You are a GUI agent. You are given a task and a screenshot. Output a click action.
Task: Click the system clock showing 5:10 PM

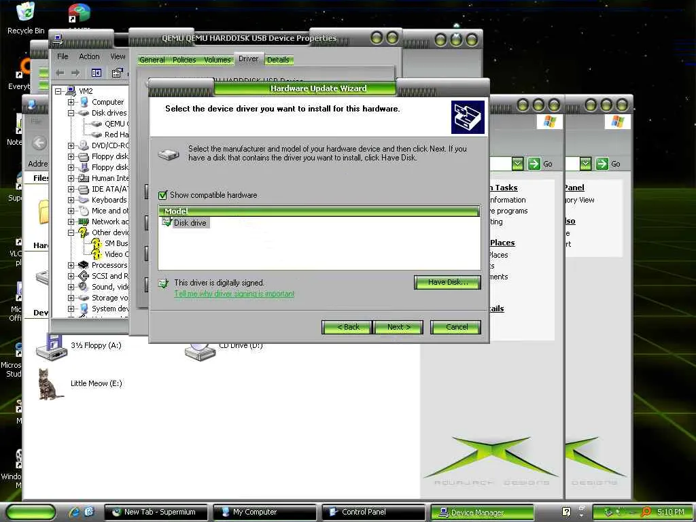[x=670, y=512]
